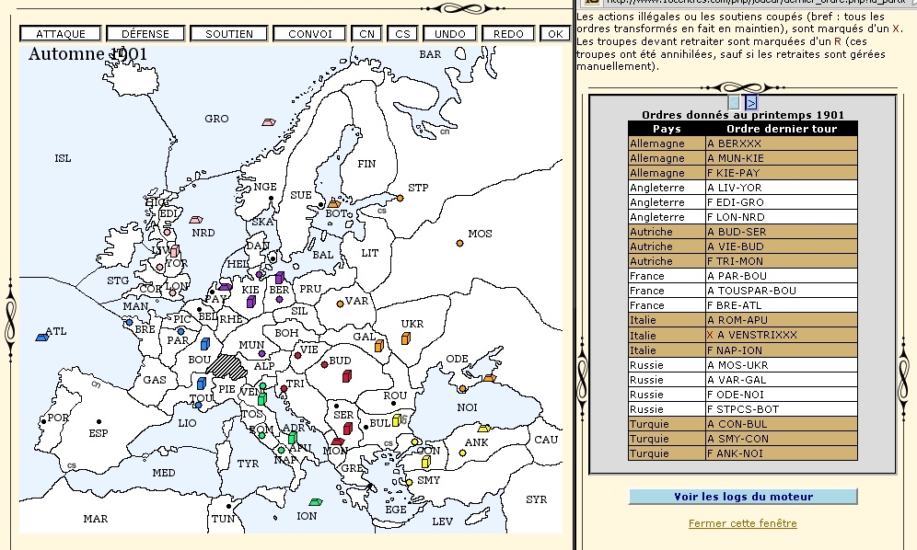The height and width of the screenshot is (550, 917).
Task: Select the purple army in KIE
Action: pyautogui.click(x=251, y=302)
